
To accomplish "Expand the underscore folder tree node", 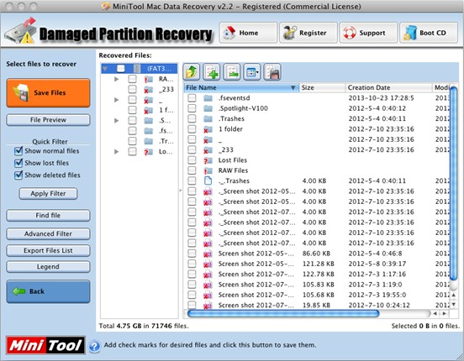I will pyautogui.click(x=117, y=100).
